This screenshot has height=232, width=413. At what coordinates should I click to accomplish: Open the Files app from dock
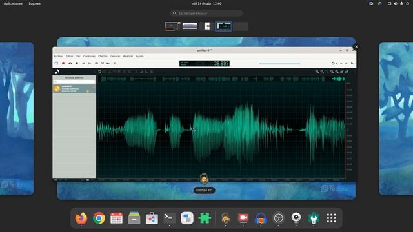coord(134,218)
